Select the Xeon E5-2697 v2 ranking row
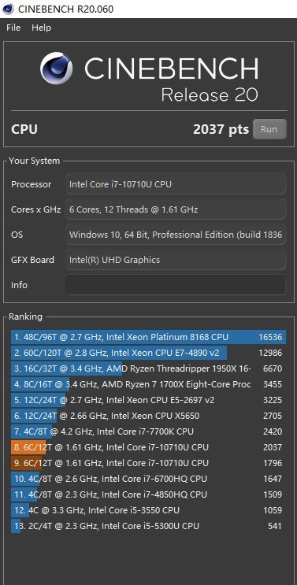297x585 pixels. (148, 400)
